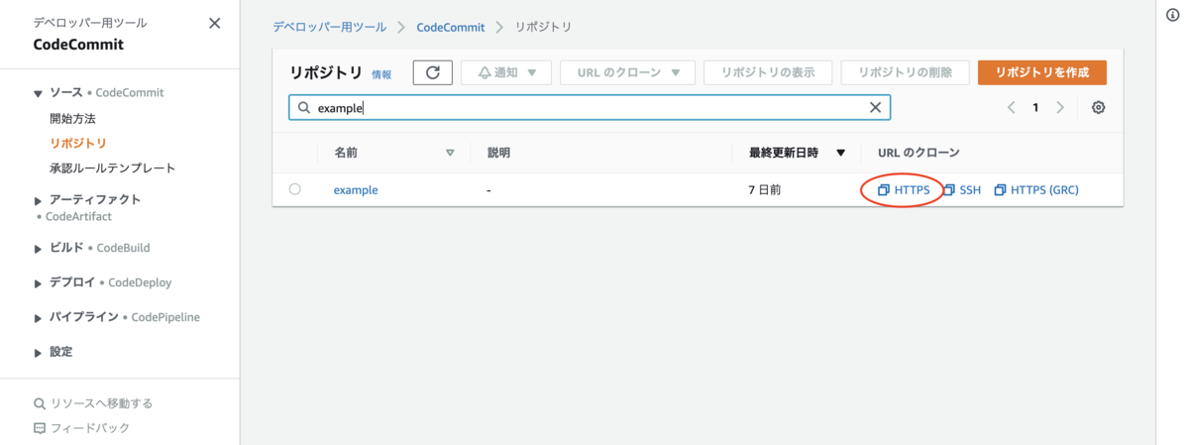Go to デベロッパー用ツール breadcrumb

point(331,27)
